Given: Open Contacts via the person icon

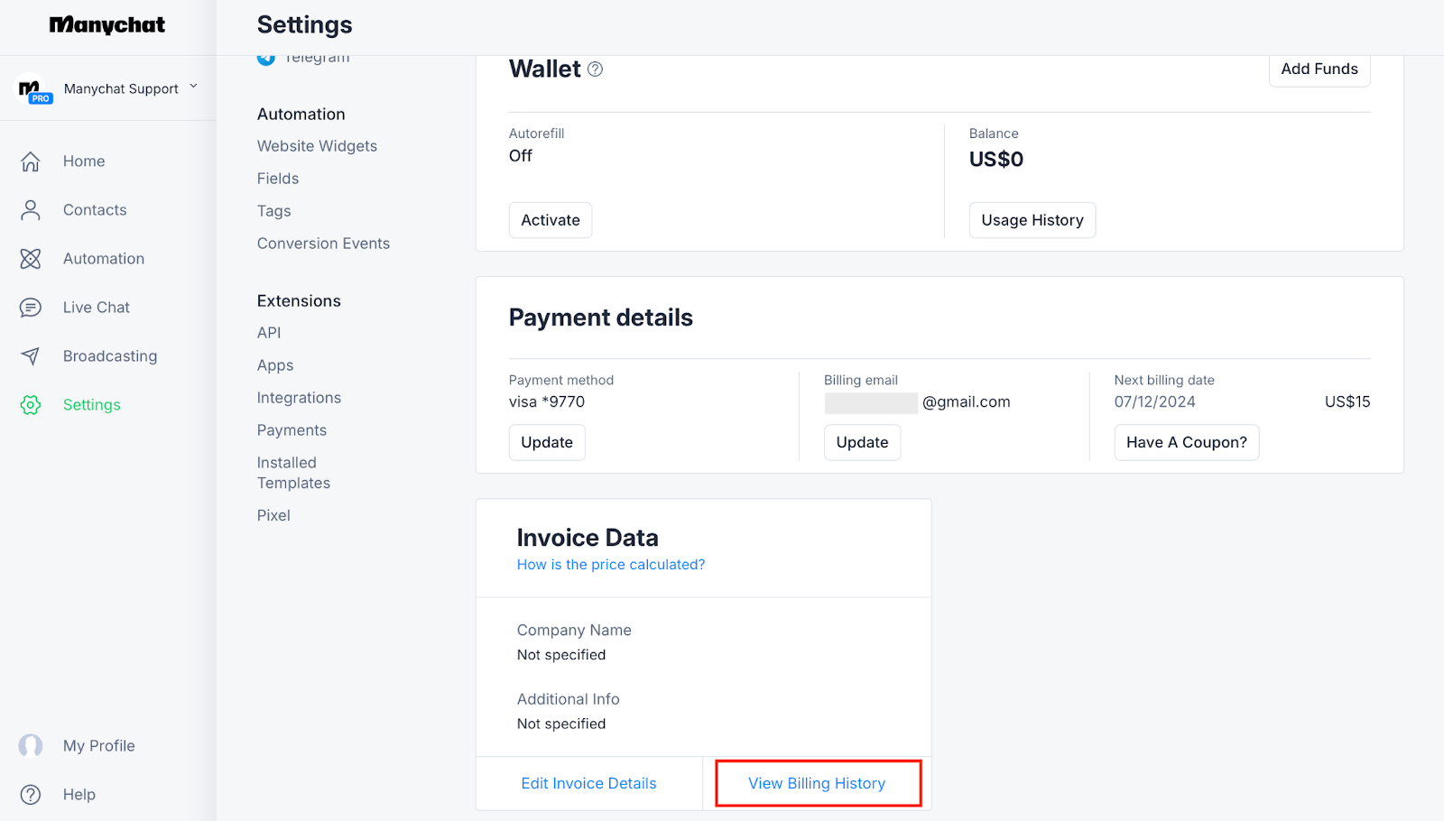Looking at the screenshot, I should click(31, 210).
